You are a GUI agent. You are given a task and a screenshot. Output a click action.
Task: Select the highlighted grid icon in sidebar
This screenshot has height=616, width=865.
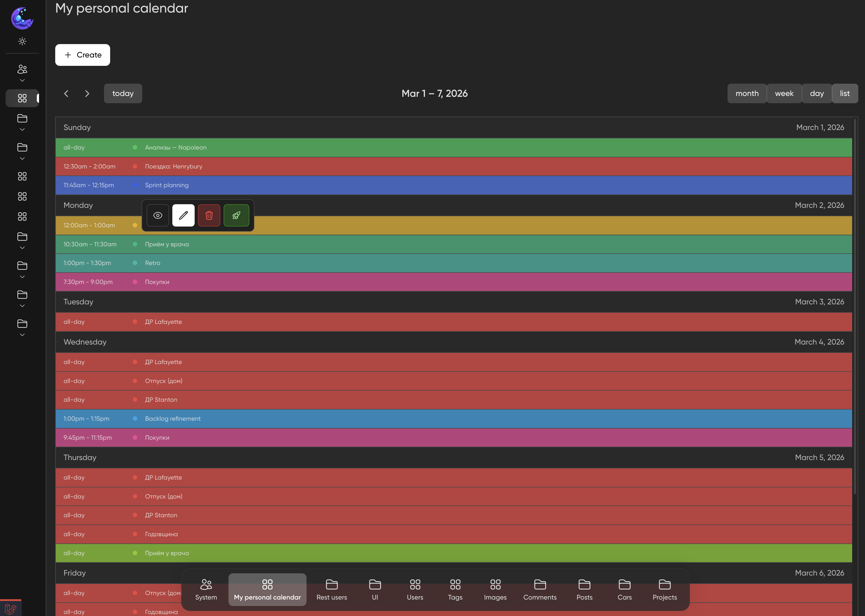[x=22, y=98]
